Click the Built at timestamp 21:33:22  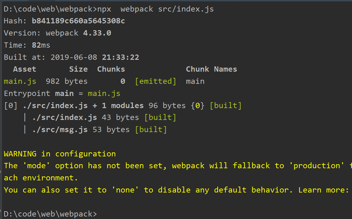[x=121, y=57]
